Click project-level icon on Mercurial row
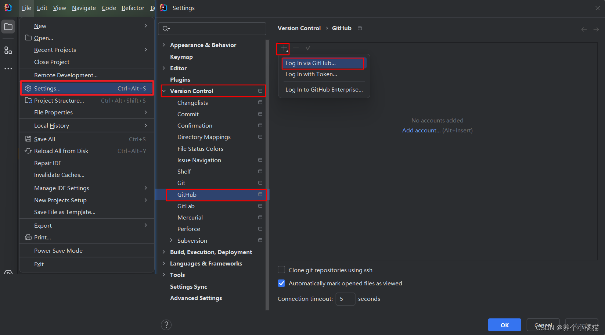Screen dimensions: 605x335 tap(260, 217)
